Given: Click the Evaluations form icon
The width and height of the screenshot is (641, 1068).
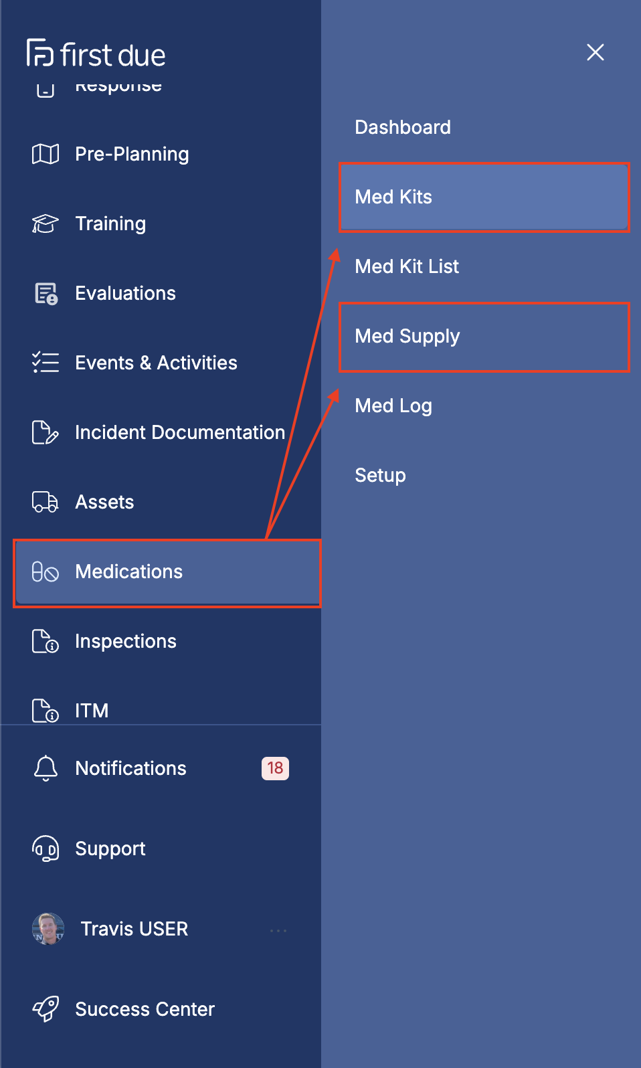Looking at the screenshot, I should pos(46,293).
